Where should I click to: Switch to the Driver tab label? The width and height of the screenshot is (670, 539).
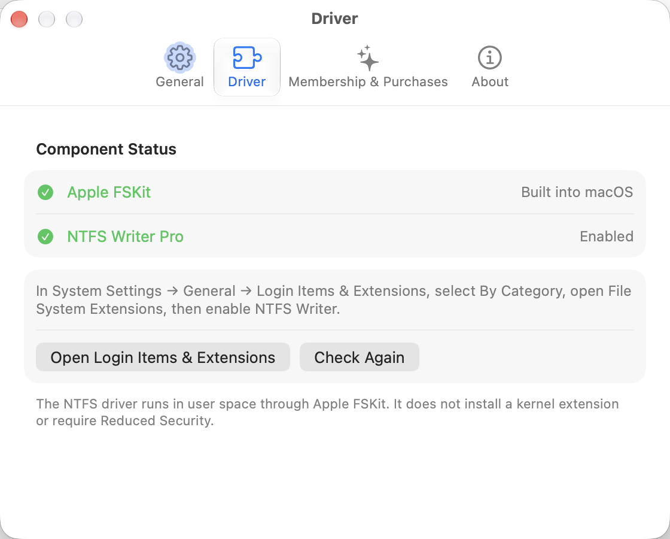click(247, 81)
